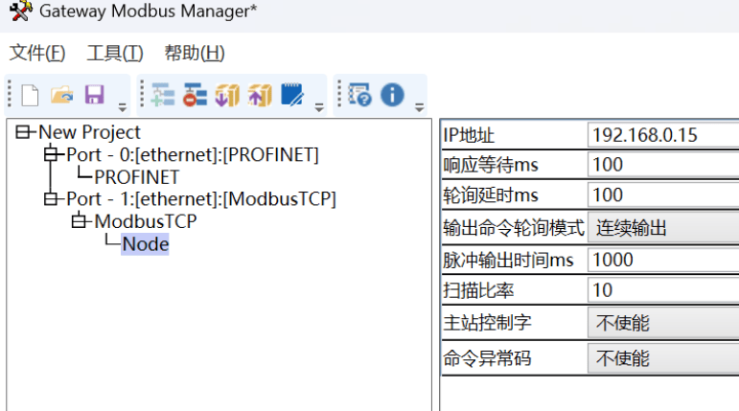Viewport: 739px width, 411px height.
Task: Open the 输出命令轮询模式 dropdown showing 连续输出
Action: point(663,228)
